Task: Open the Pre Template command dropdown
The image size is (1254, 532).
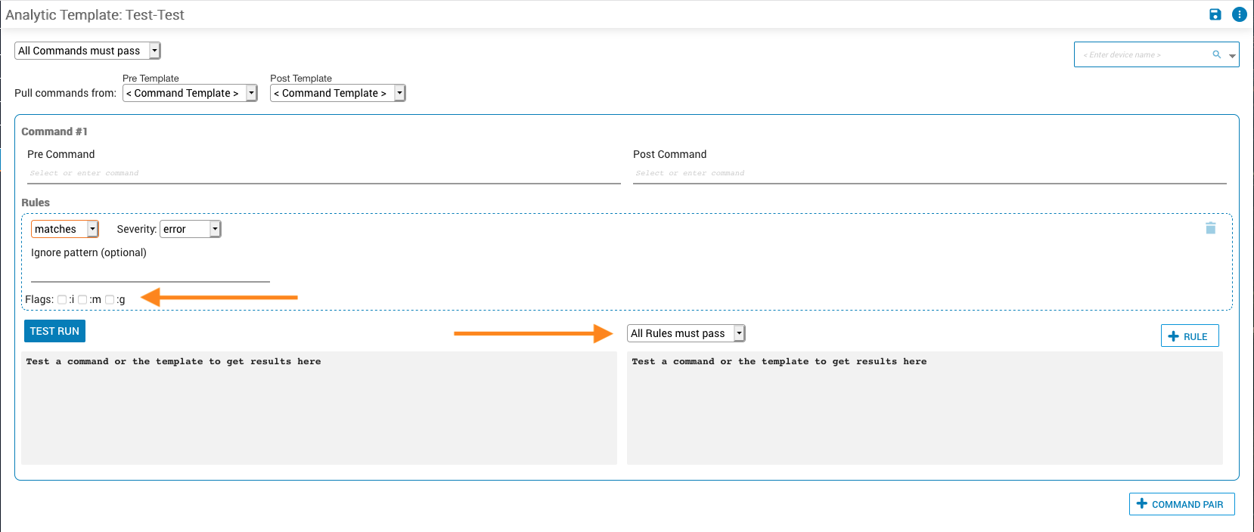Action: (190, 93)
